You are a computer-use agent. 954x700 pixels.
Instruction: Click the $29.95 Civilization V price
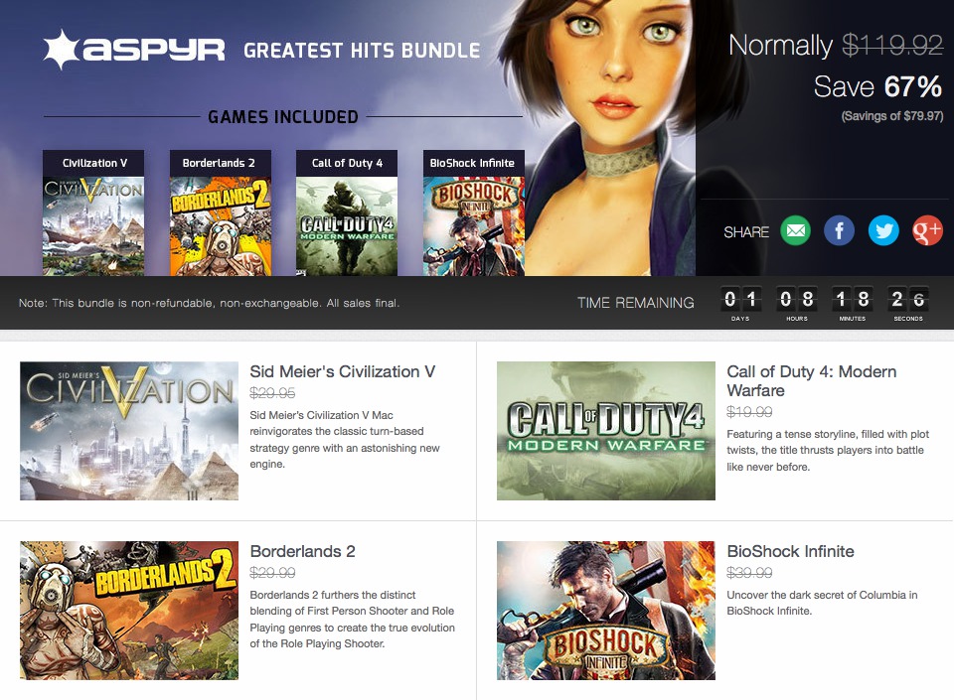pos(272,393)
